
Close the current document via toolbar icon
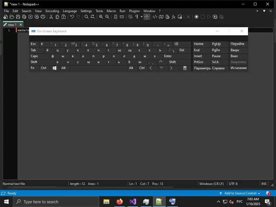click(x=30, y=17)
